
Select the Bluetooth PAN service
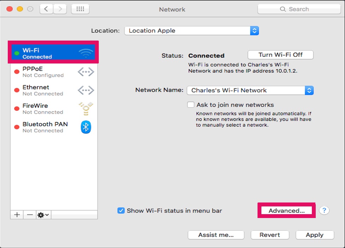54,127
